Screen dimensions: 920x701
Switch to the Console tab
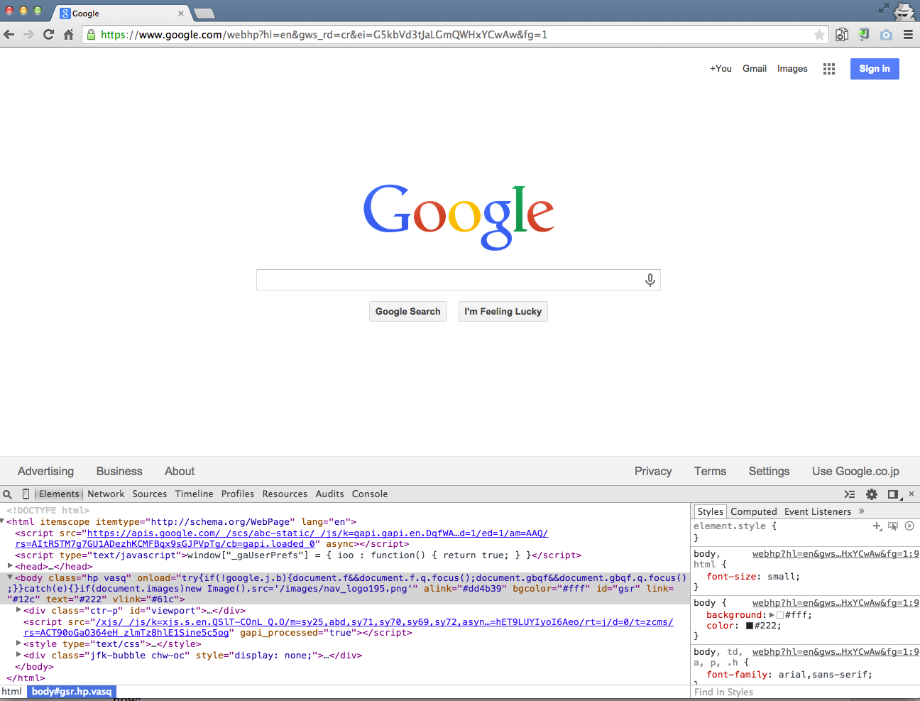pos(370,494)
